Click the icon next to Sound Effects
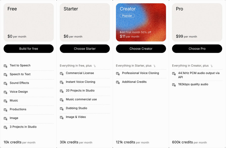 pyautogui.click(x=6, y=84)
